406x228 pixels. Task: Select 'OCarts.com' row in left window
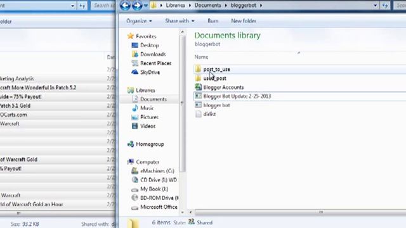tap(58, 115)
